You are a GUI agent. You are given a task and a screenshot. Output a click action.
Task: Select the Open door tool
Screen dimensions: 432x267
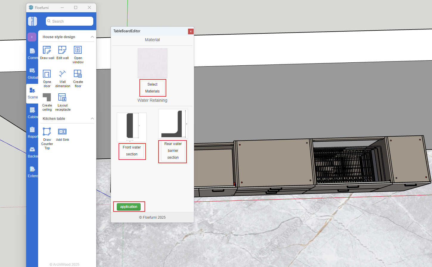[x=47, y=74]
